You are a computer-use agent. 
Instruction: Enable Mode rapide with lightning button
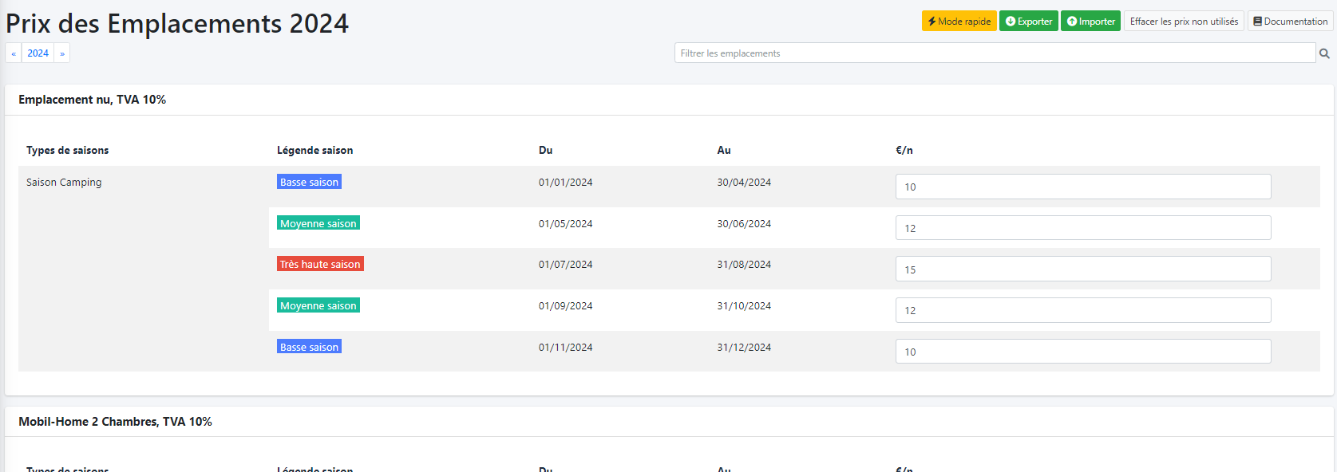click(x=959, y=22)
